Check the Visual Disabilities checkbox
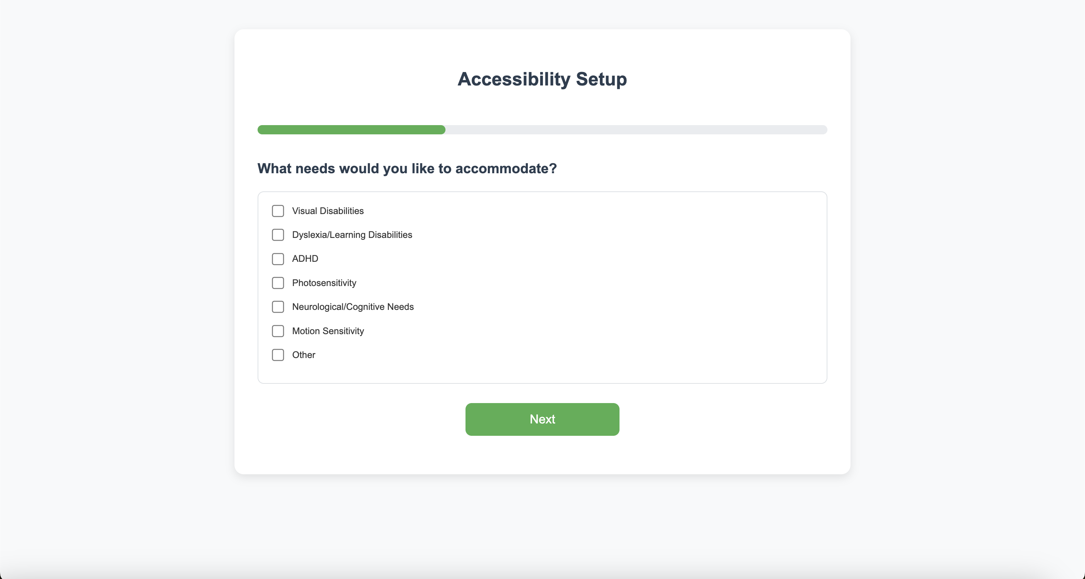This screenshot has height=579, width=1085. pyautogui.click(x=278, y=211)
